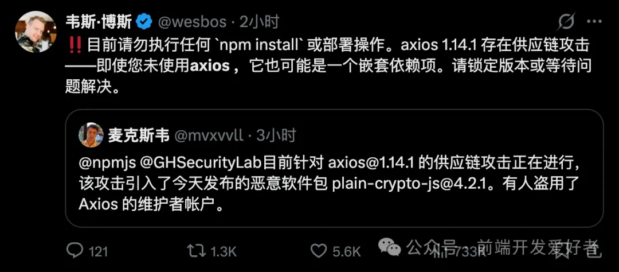Screen dimensions: 619x272
Task: Click the 3小时 quoted tweet timestamp
Action: [x=276, y=135]
